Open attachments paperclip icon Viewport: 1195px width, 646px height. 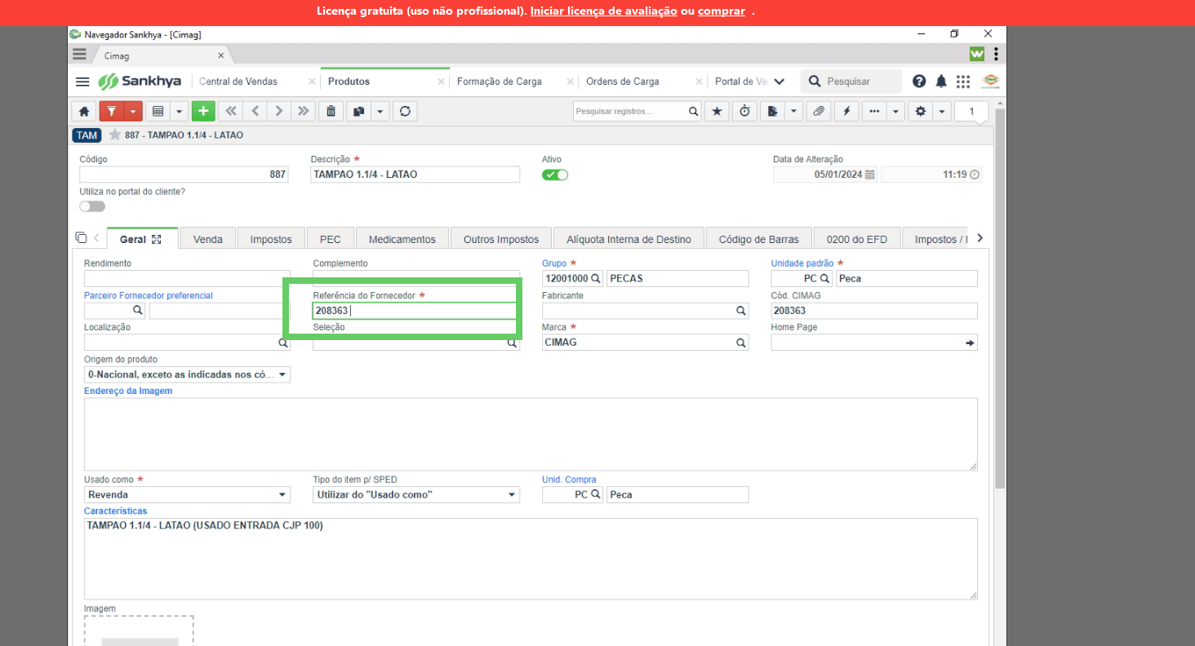coord(819,111)
